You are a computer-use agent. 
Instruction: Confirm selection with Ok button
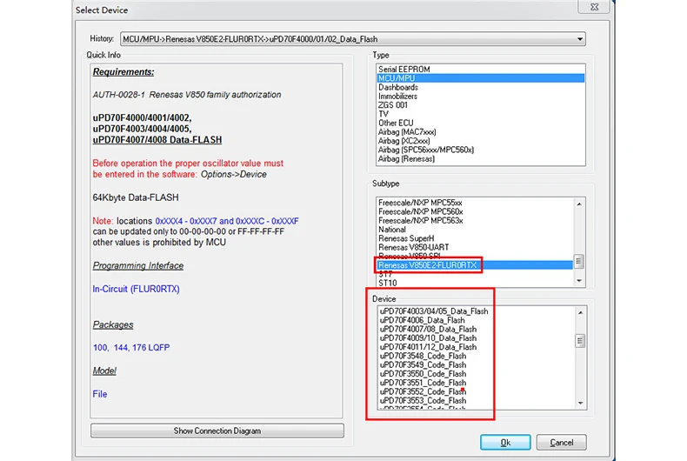[505, 443]
